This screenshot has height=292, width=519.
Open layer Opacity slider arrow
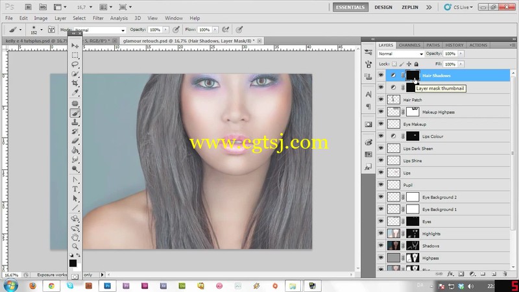(x=461, y=54)
